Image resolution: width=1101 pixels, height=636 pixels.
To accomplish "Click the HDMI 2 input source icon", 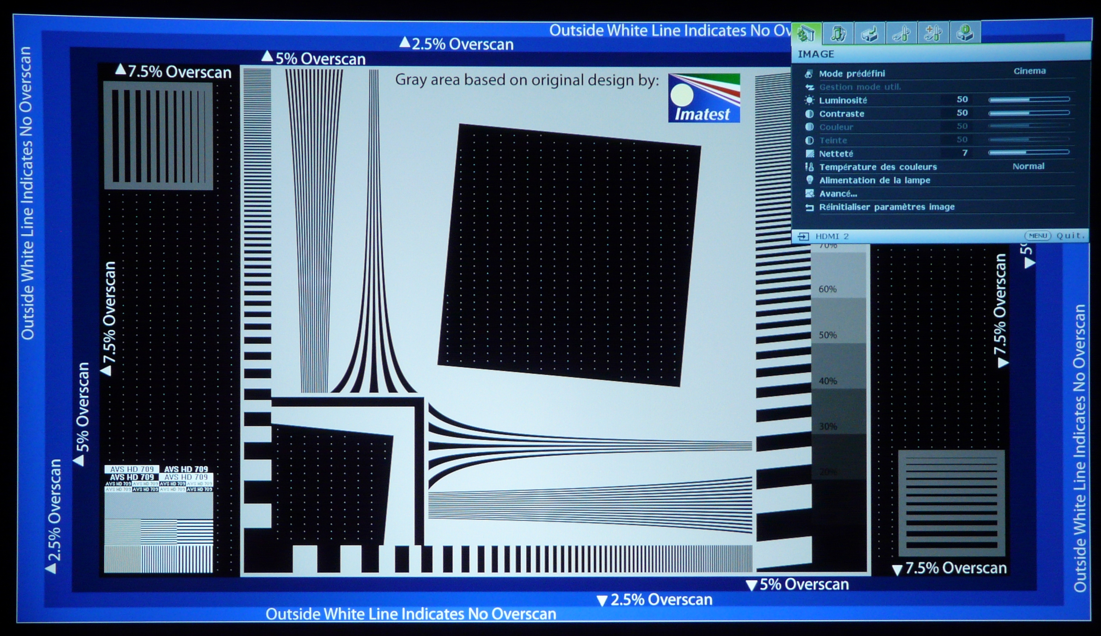I will point(803,236).
